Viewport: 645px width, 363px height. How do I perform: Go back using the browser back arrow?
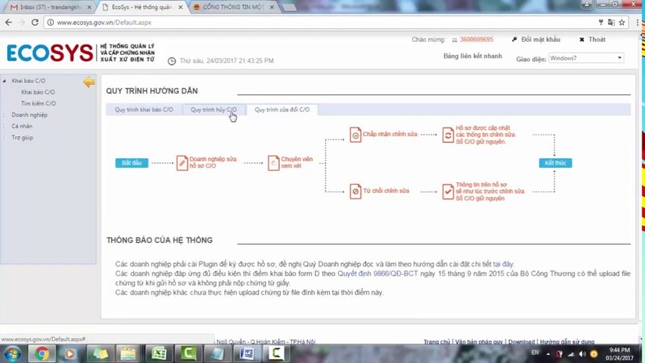(9, 23)
